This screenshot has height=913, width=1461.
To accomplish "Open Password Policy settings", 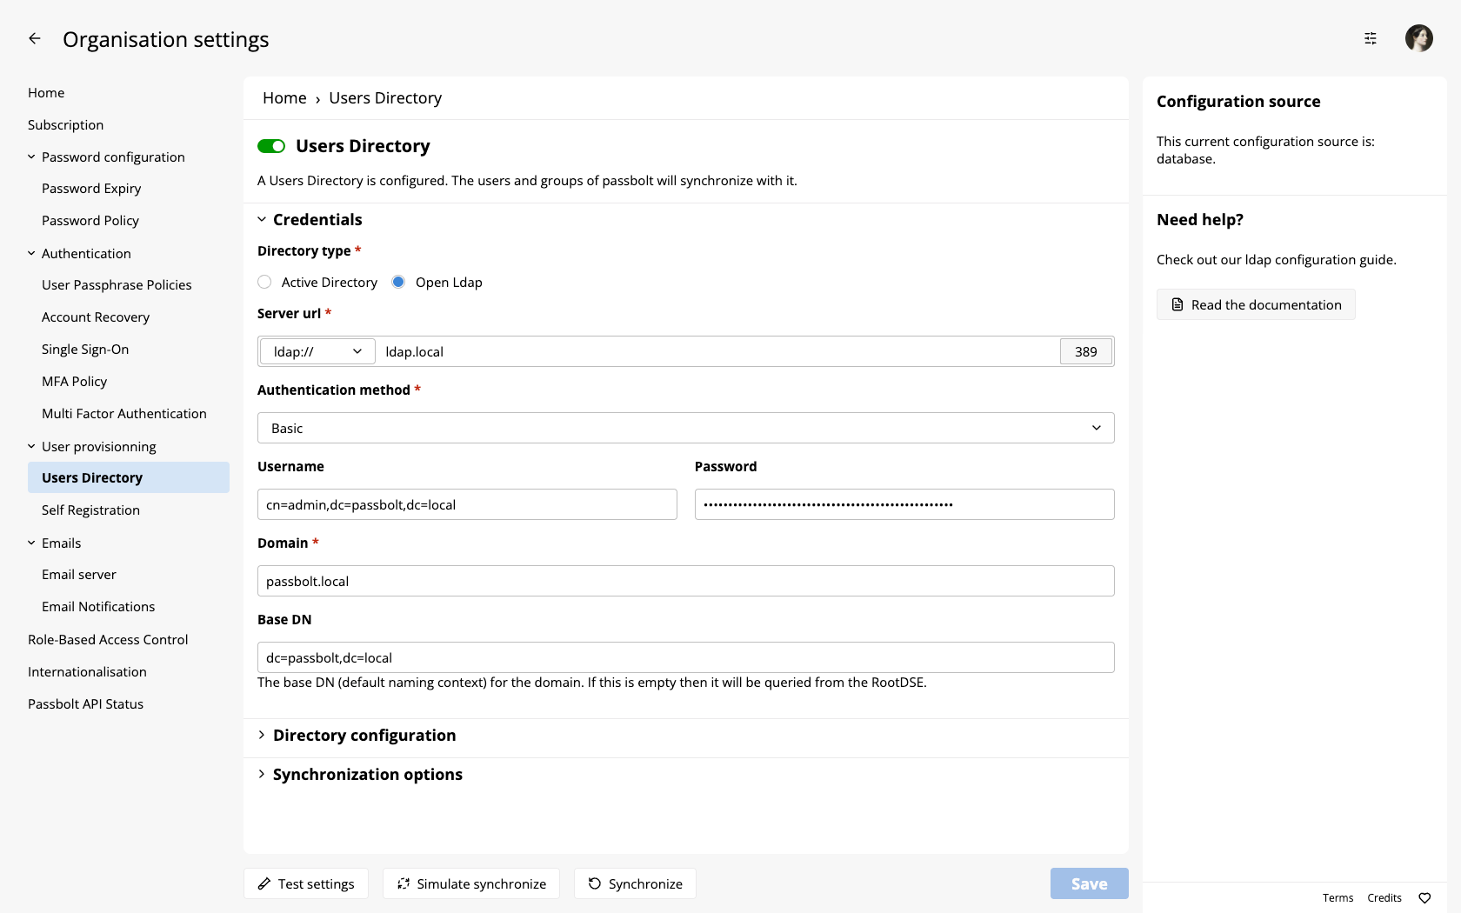I will [90, 220].
